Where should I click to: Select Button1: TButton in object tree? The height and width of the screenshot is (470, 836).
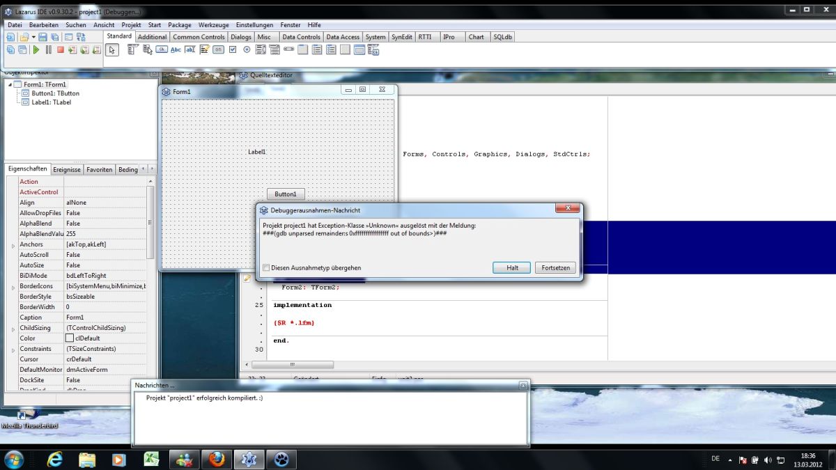55,93
